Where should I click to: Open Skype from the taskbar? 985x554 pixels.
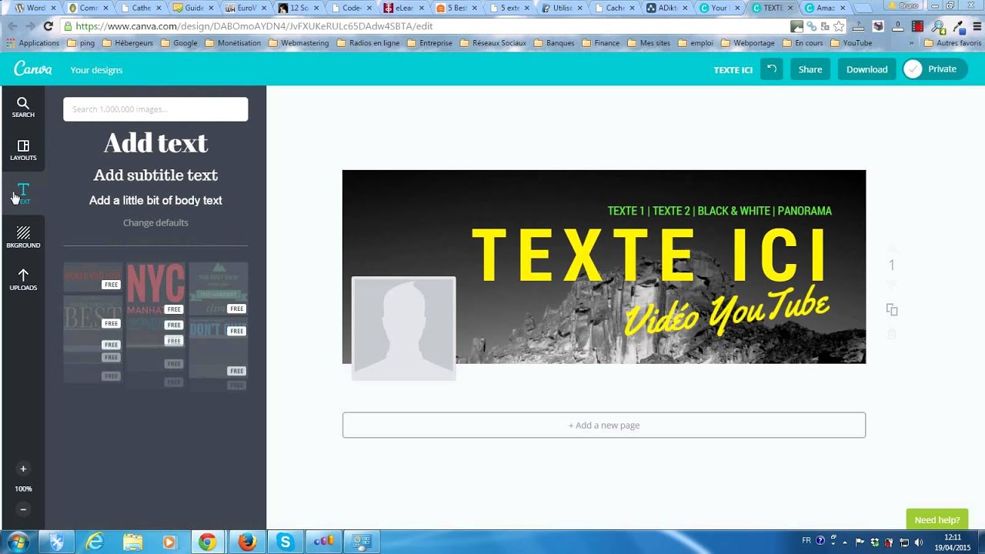click(285, 542)
